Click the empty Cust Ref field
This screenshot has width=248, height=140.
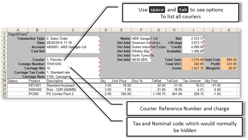[x=73, y=51]
